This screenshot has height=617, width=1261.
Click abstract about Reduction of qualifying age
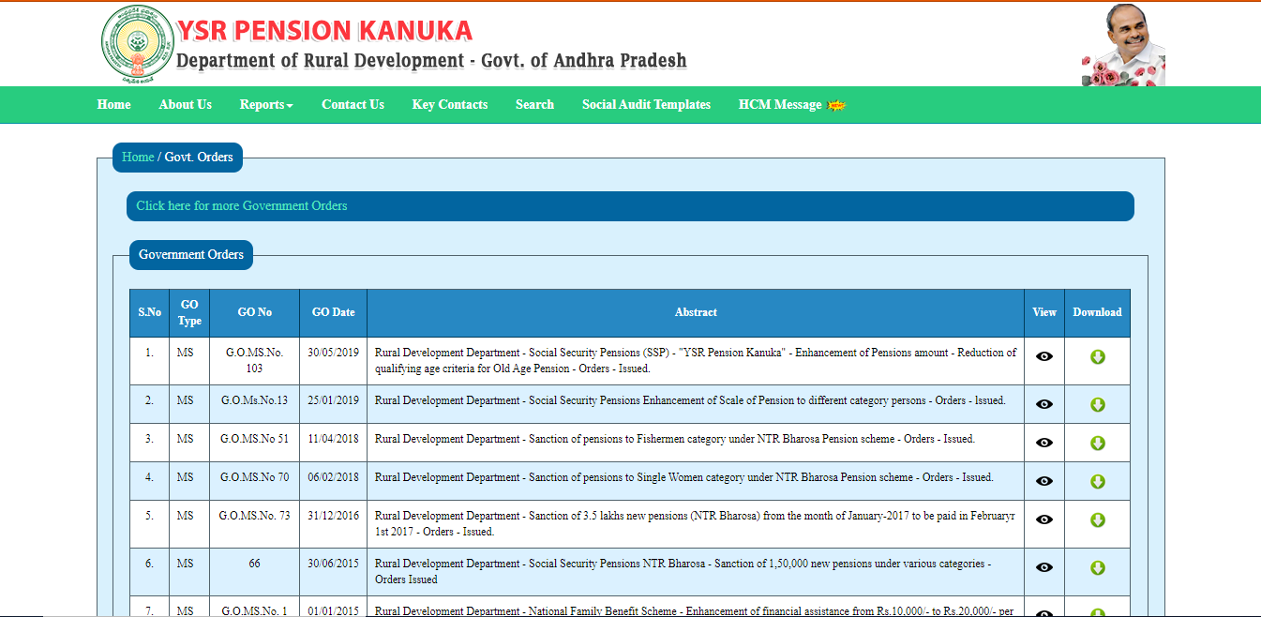point(696,361)
